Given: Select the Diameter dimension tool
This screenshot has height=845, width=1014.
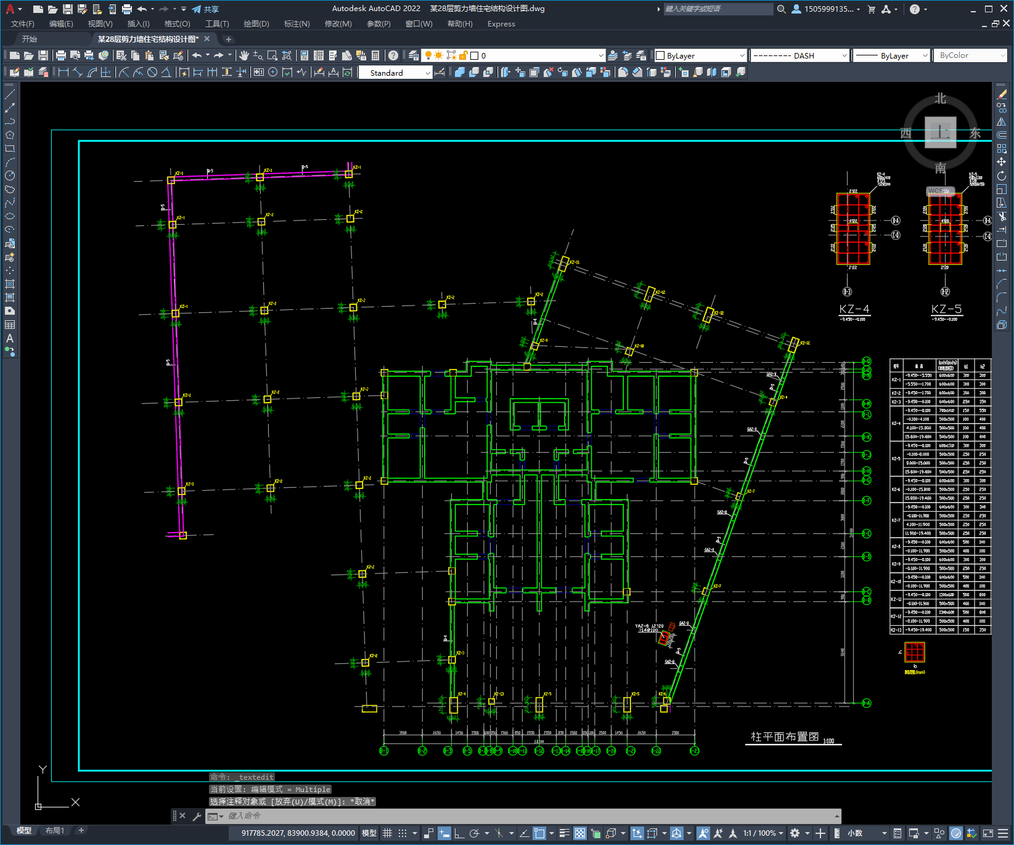Looking at the screenshot, I should (x=152, y=72).
